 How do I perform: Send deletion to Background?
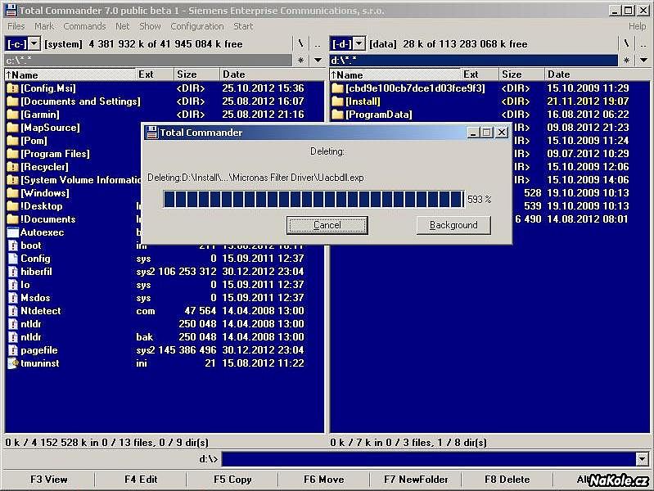pyautogui.click(x=453, y=225)
